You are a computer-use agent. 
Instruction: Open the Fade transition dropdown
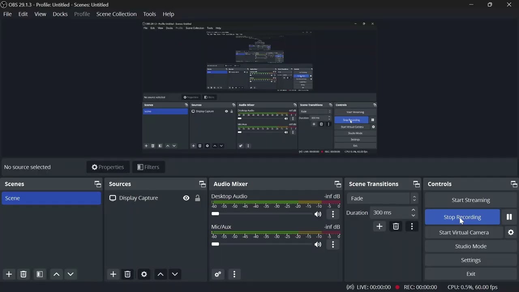click(382, 198)
